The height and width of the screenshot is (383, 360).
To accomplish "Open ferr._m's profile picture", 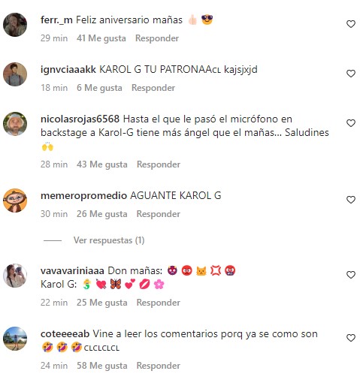I will [x=15, y=25].
